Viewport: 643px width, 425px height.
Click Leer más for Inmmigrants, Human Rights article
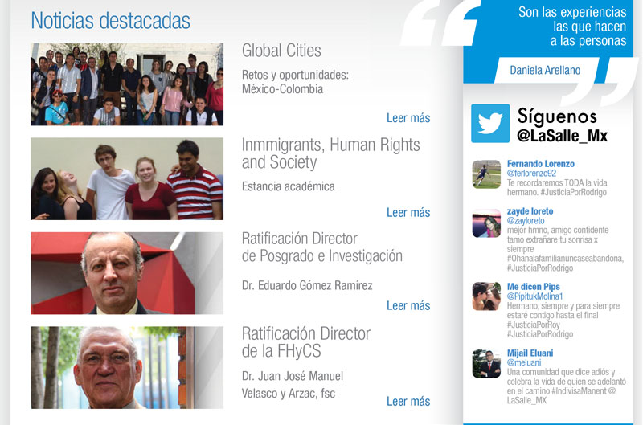pyautogui.click(x=408, y=212)
